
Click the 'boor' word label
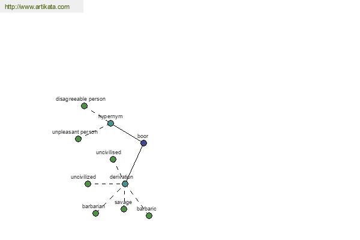coord(143,136)
